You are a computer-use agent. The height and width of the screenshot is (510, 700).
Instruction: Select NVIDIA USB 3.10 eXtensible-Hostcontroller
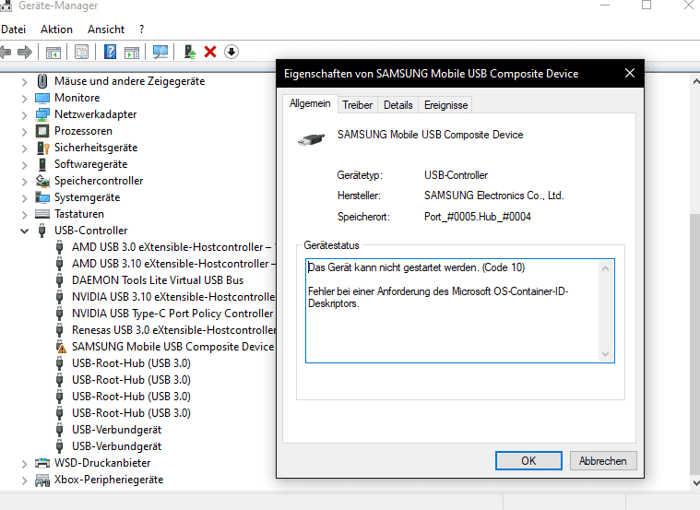pyautogui.click(x=173, y=297)
